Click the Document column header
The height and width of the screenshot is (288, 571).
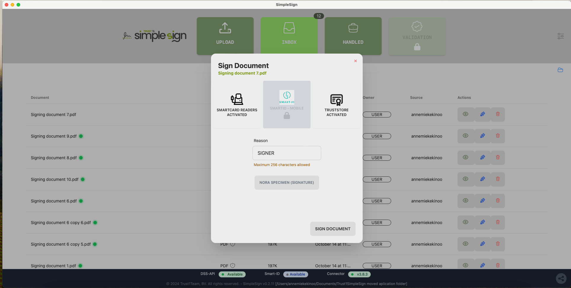(40, 98)
